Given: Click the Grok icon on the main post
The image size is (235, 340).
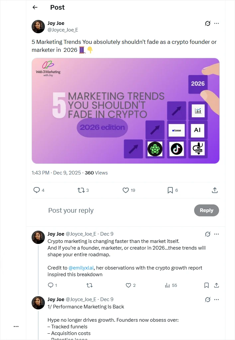Looking at the screenshot, I should point(208,23).
